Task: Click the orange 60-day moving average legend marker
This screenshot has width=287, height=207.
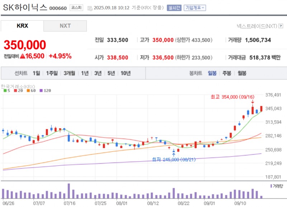Action: point(28,91)
